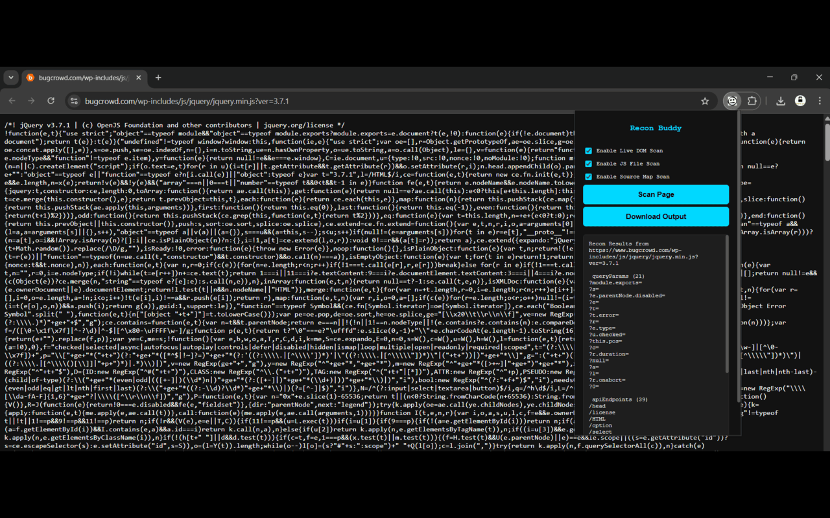Open a new tab with plus button
830x518 pixels.
tap(158, 78)
